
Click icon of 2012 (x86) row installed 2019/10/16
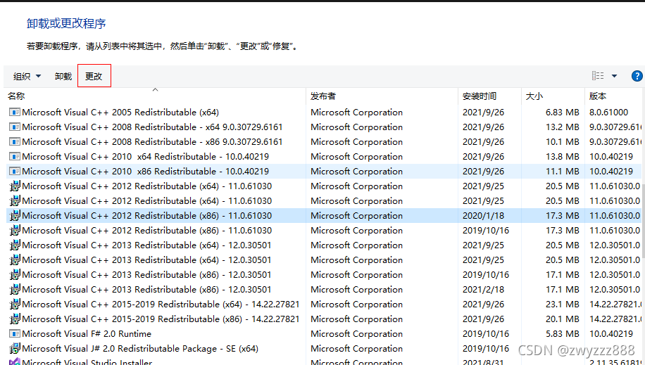point(15,230)
